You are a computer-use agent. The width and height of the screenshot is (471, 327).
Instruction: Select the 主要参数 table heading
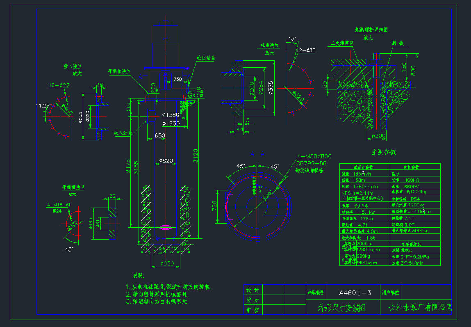384,152
